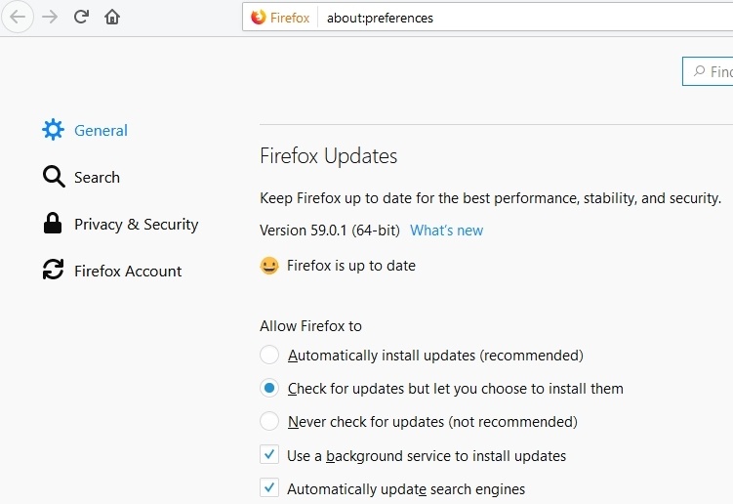Select Automatically install updates radio option
Viewport: 733px width, 504px height.
[269, 356]
